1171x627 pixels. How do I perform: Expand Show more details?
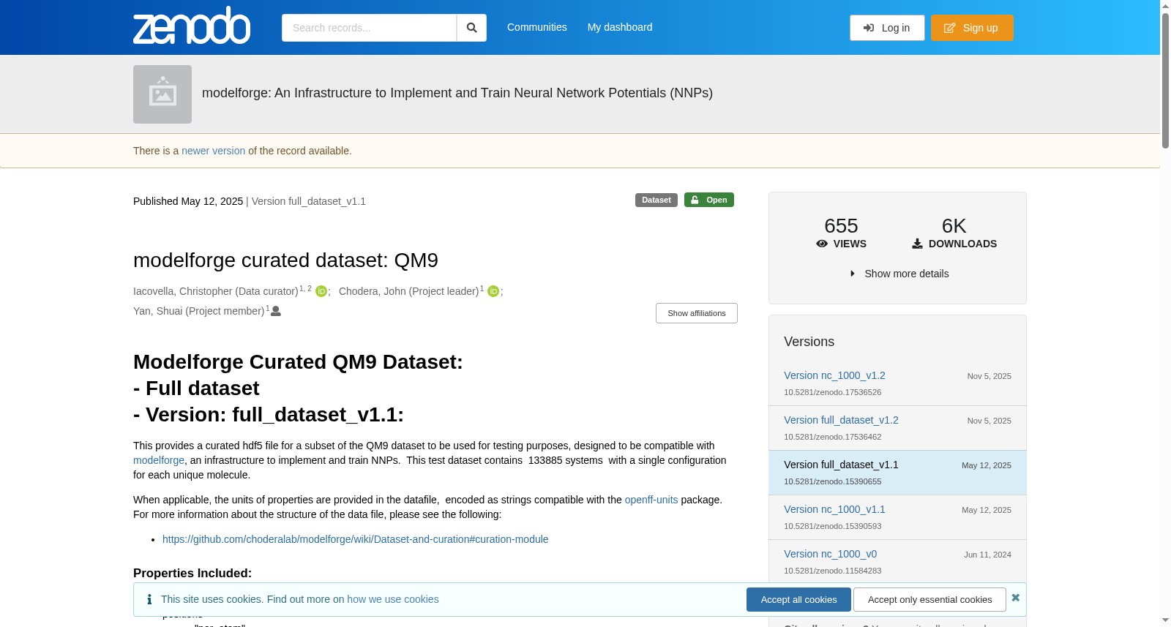click(899, 274)
